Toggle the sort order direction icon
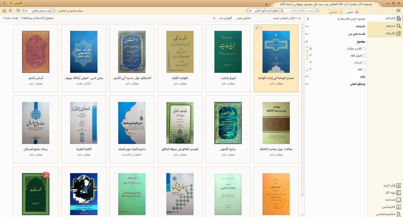This screenshot has height=217, width=403. (18, 11)
